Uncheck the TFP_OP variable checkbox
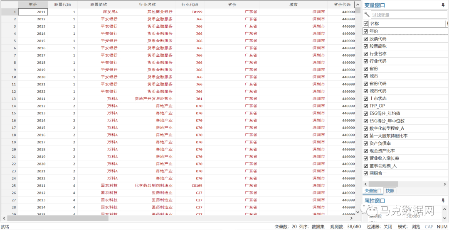 point(366,106)
